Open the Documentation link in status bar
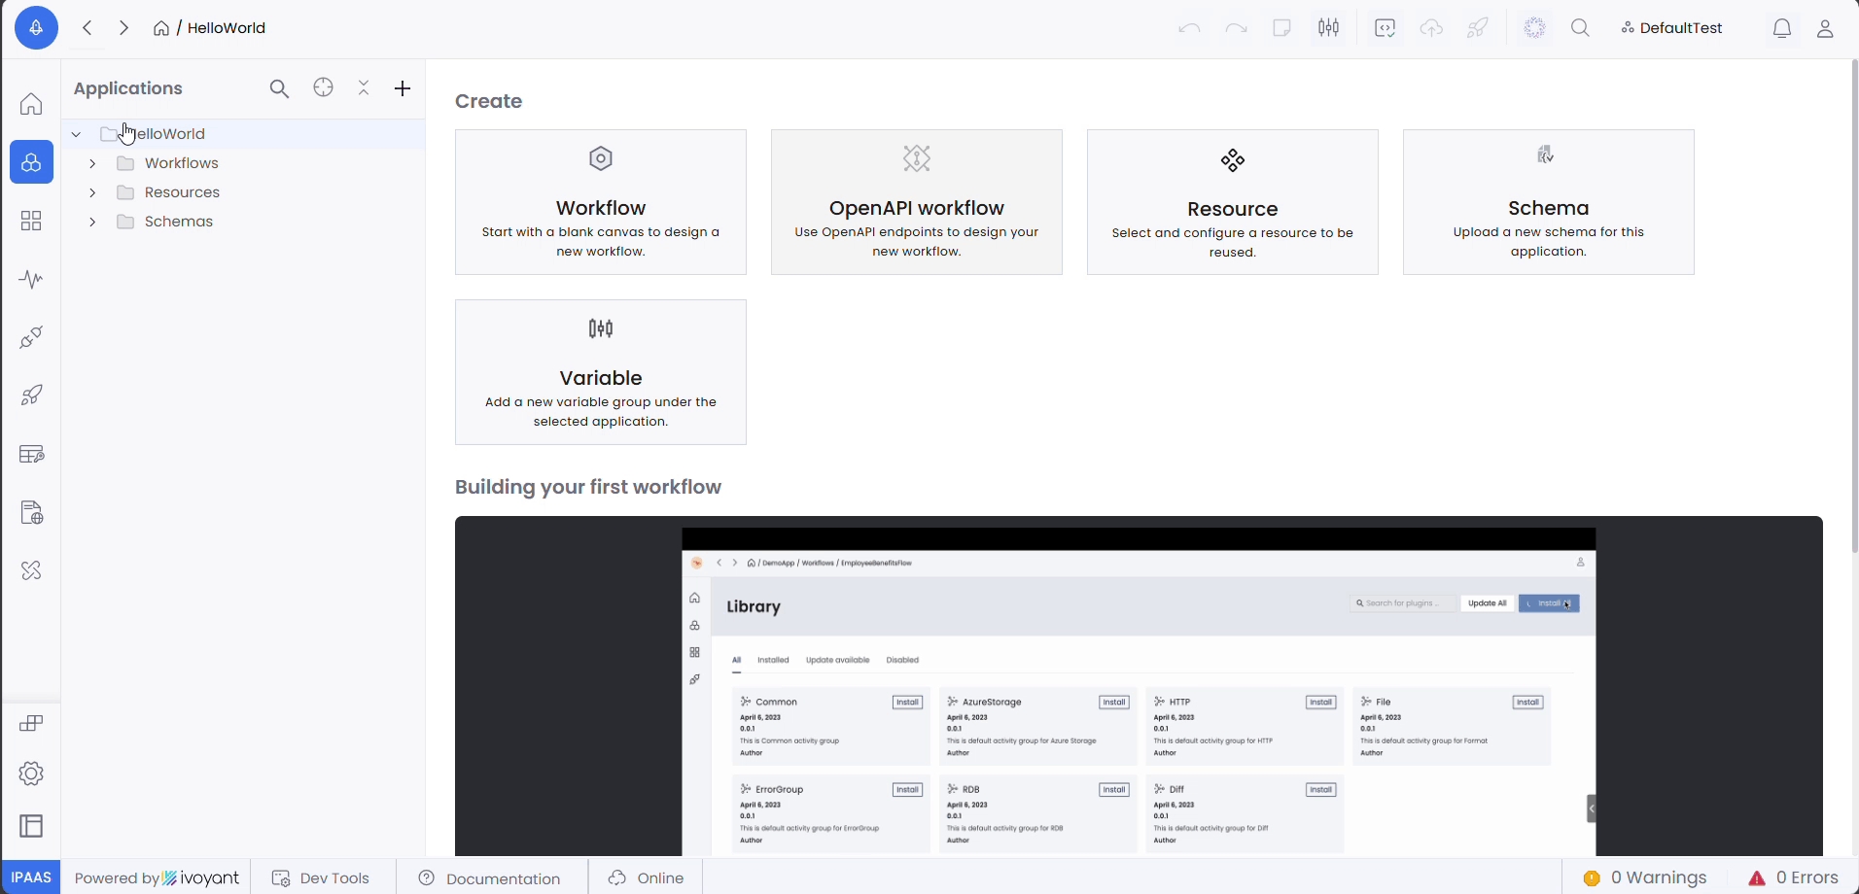Screen dimensions: 1859x894 click(490, 877)
